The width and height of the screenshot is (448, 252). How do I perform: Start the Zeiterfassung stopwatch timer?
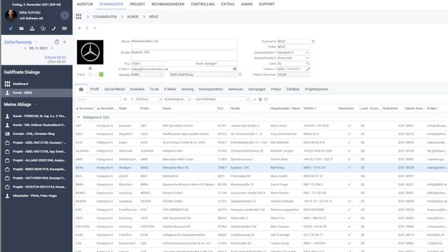[55, 42]
